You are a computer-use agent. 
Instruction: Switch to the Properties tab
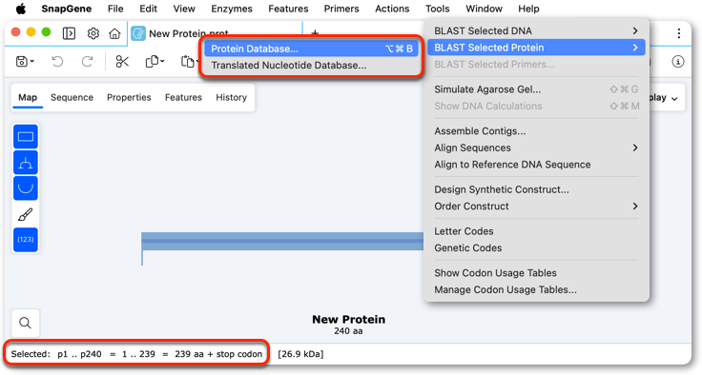tap(129, 97)
